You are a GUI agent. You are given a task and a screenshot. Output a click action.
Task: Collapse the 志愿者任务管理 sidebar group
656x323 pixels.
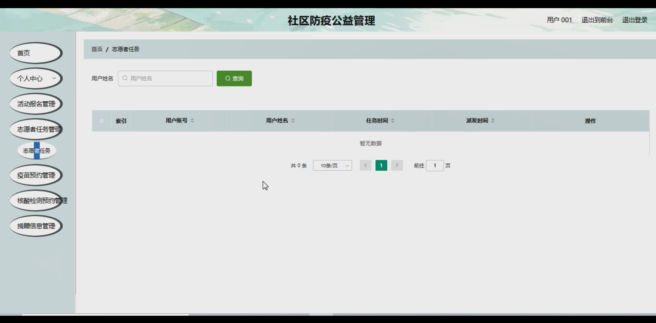coord(36,129)
